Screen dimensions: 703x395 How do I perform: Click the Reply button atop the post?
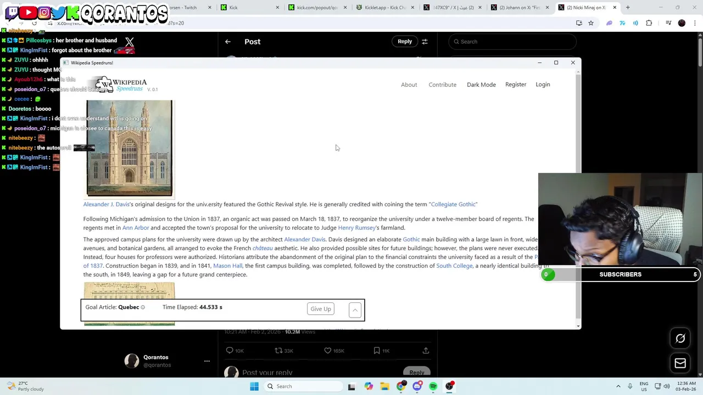(405, 42)
